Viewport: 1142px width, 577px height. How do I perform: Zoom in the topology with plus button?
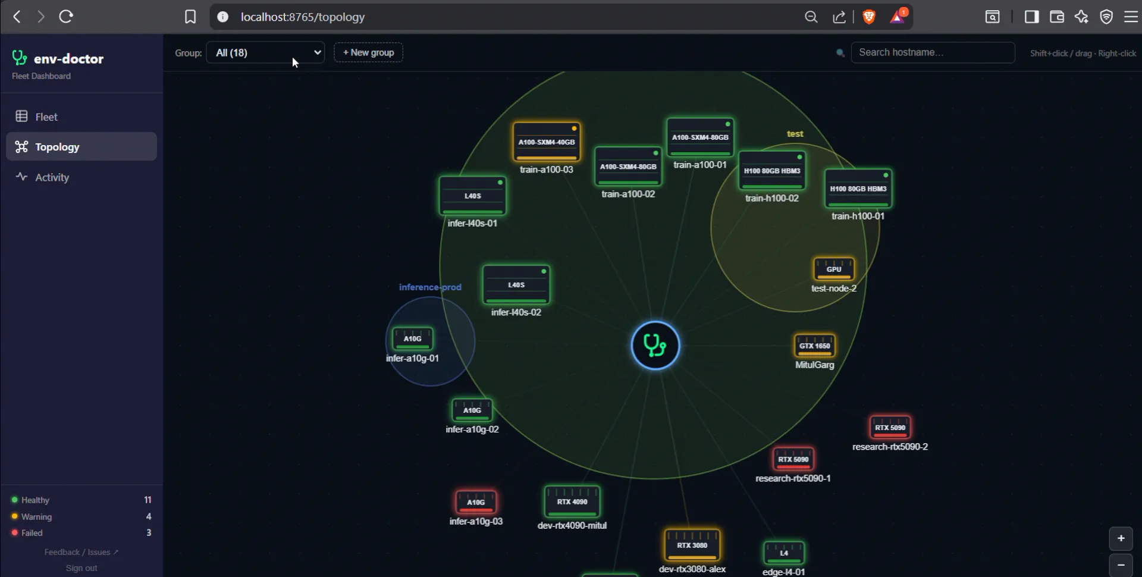[1121, 538]
